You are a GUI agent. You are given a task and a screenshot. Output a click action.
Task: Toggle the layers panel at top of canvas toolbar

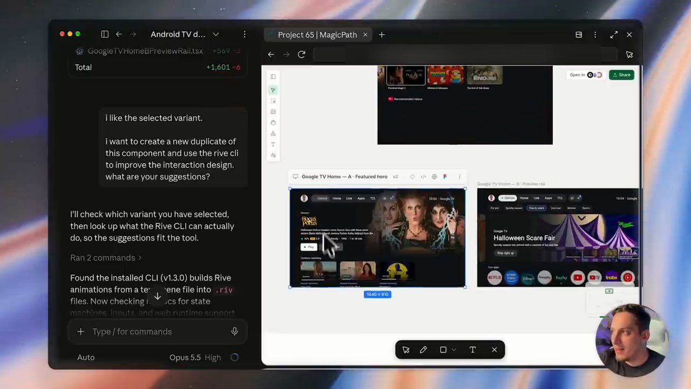coord(273,77)
